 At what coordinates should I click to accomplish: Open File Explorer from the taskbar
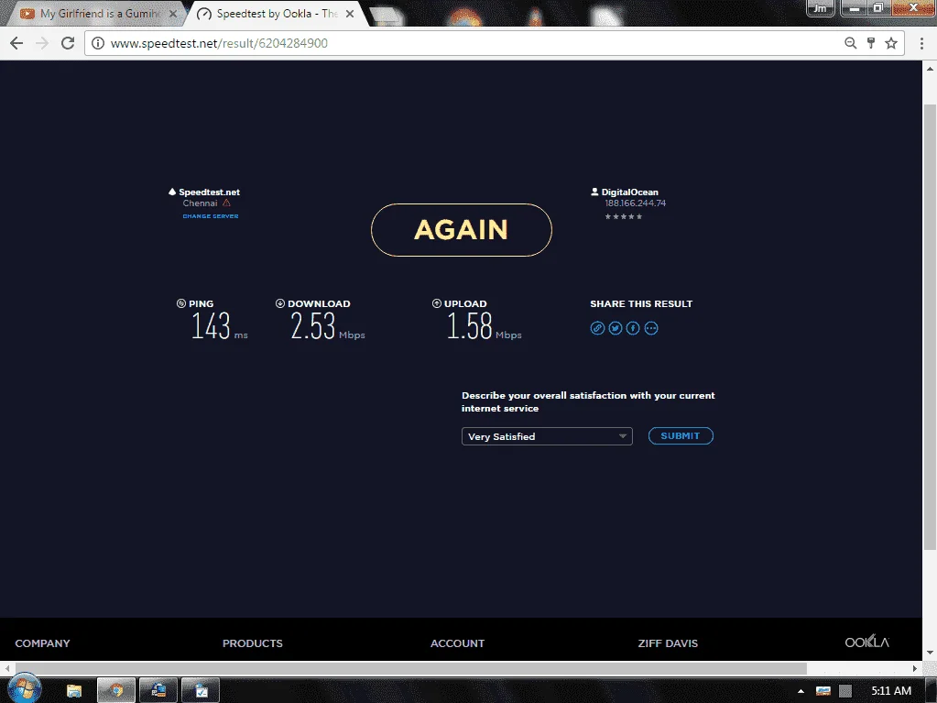(x=74, y=690)
